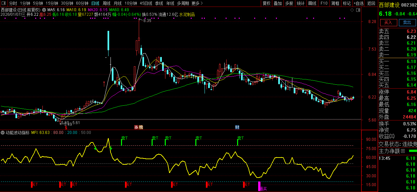This screenshot has width=417, height=192.
Task: Click the 涨 marker icon below the chart
Action: coord(136,127)
